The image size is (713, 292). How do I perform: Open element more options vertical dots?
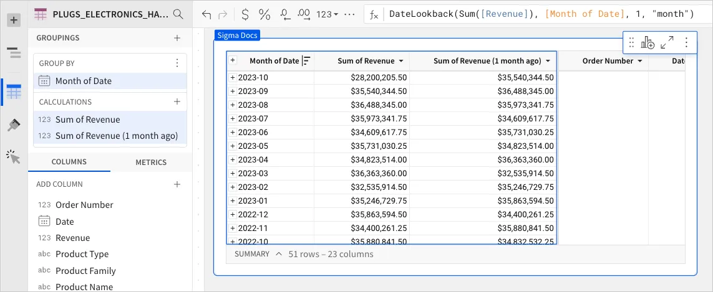pos(686,43)
